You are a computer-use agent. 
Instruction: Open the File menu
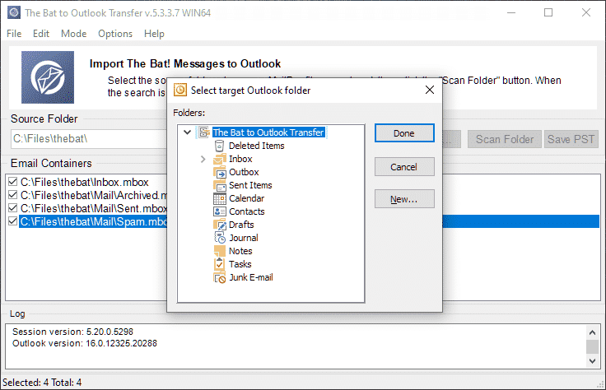[14, 34]
